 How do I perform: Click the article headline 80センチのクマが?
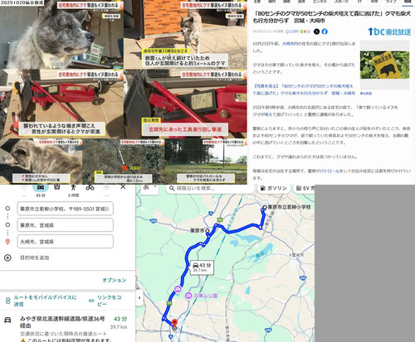[x=332, y=17]
